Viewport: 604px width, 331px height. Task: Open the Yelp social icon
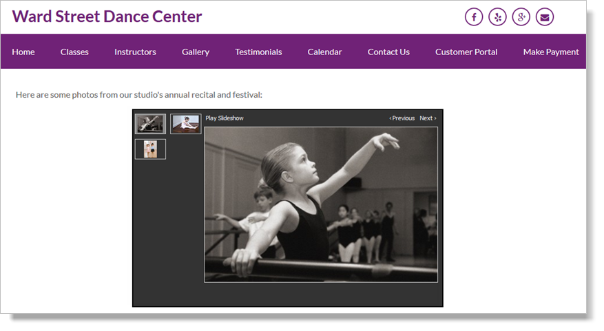(497, 17)
